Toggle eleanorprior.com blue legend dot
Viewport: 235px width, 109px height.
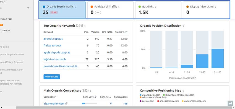140,95
